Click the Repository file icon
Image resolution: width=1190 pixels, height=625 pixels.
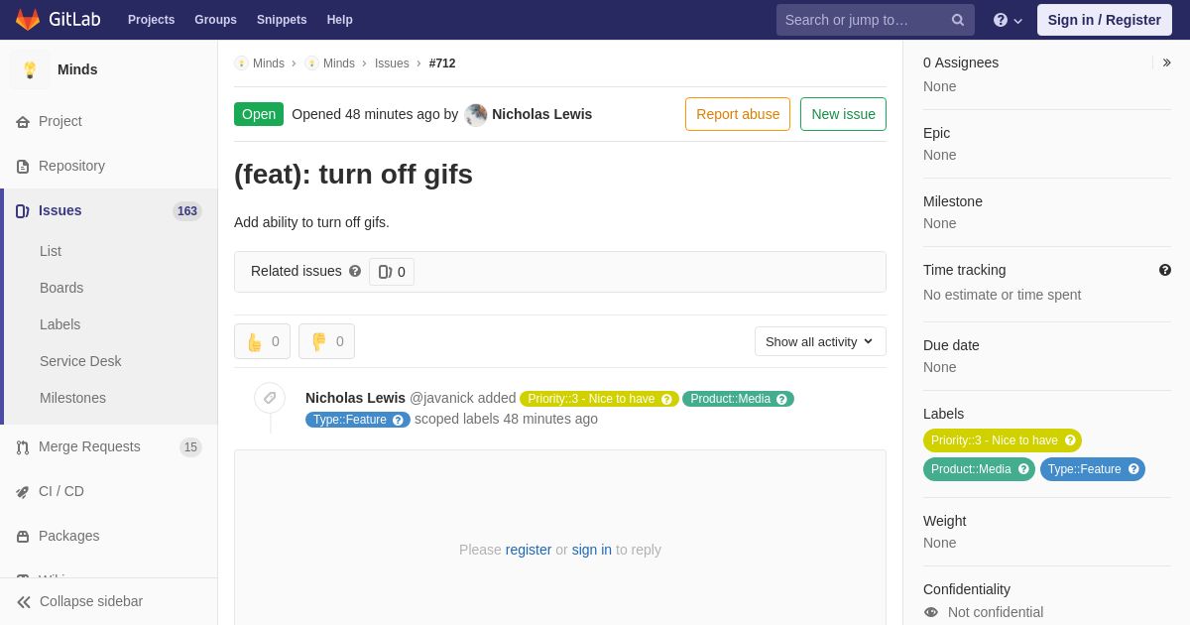[23, 167]
